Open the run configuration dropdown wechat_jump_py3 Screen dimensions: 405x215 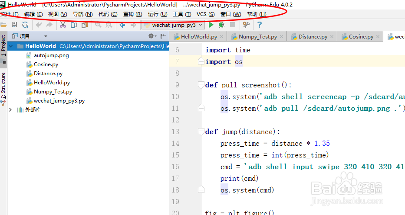click(x=173, y=25)
